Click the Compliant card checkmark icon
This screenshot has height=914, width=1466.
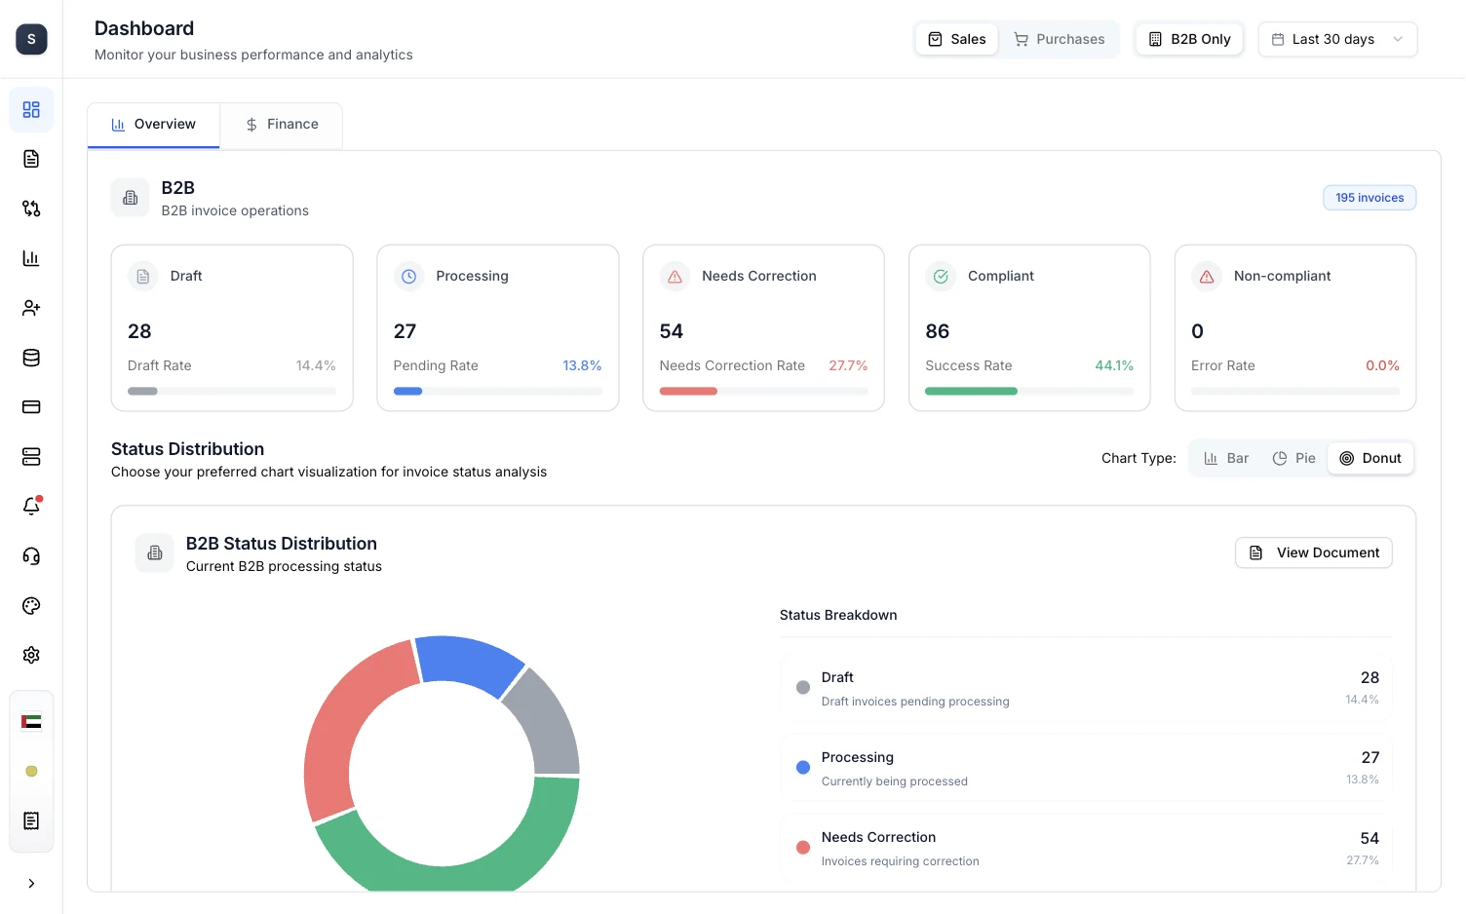[x=941, y=277]
